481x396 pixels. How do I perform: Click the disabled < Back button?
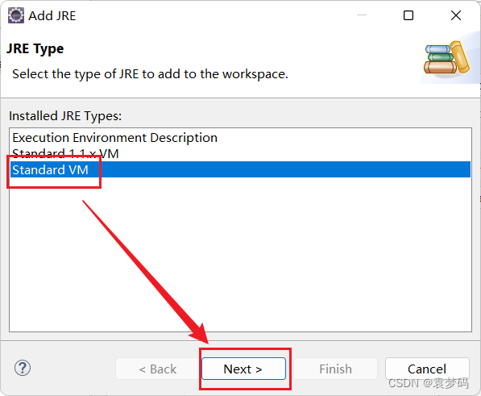point(157,369)
